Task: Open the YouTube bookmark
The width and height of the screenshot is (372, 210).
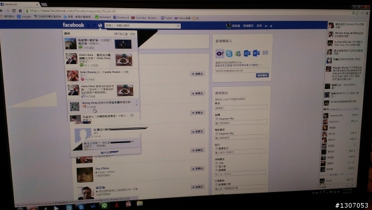Action: 144,17
